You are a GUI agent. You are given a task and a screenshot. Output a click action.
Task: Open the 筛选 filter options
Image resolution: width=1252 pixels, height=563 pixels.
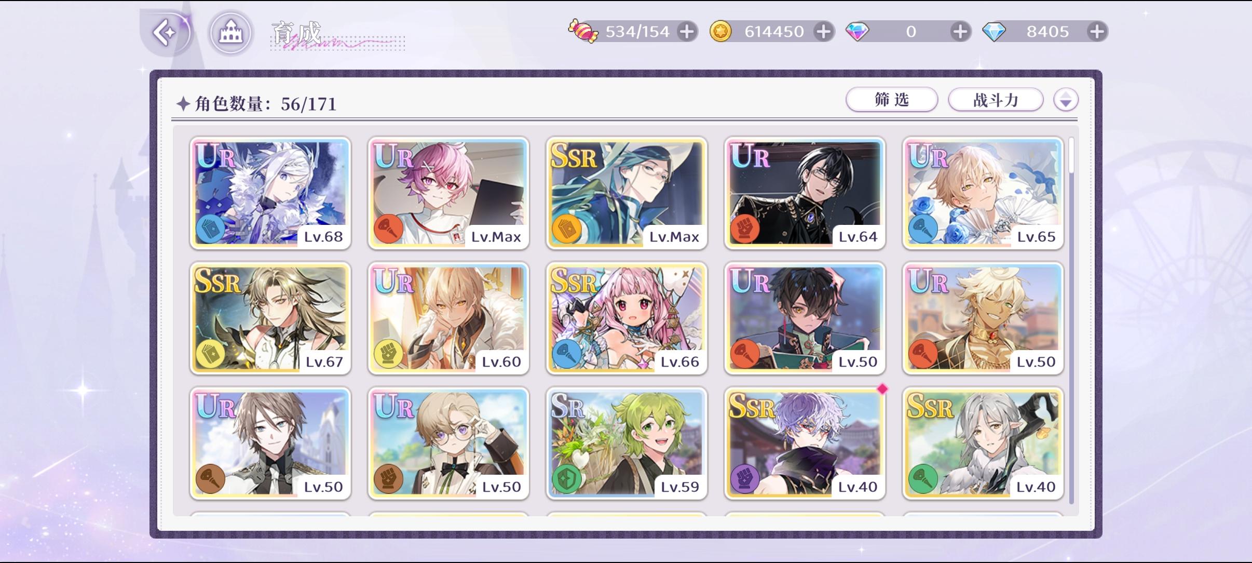(x=892, y=100)
